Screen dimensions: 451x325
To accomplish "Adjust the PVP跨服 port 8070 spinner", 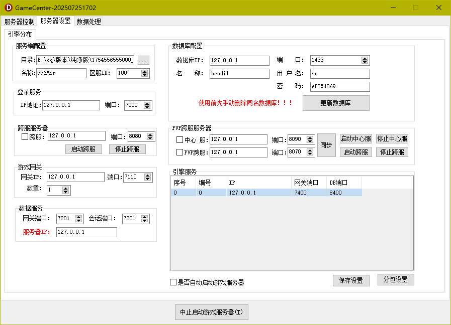I will click(x=310, y=152).
